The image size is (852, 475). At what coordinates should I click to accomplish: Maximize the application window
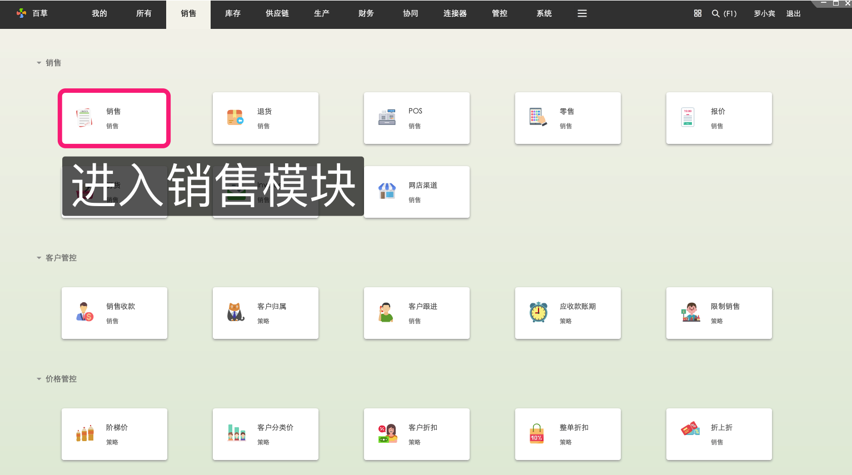click(835, 3)
